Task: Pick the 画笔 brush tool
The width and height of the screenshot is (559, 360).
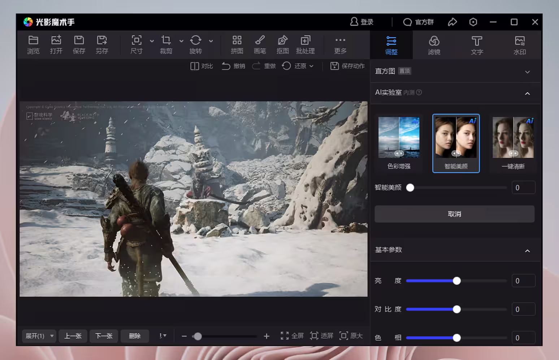Action: [260, 45]
